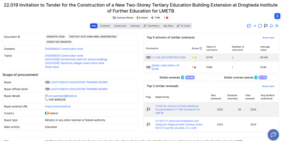The height and width of the screenshot is (141, 282).
Task: Click the SEMPLE AND MCKILLOP company icon
Action: (148, 67)
